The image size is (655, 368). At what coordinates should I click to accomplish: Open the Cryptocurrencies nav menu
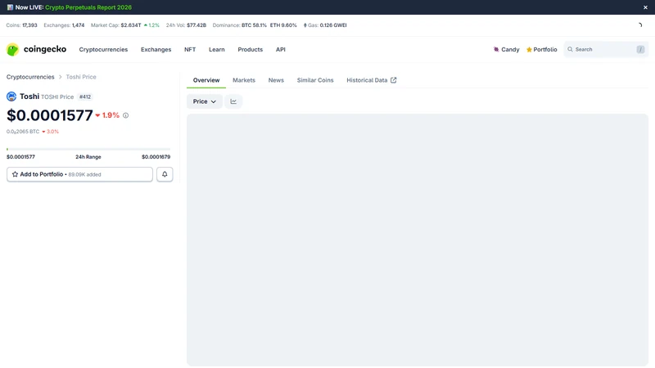click(103, 49)
